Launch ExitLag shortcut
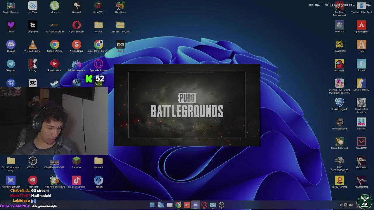 (x=33, y=66)
